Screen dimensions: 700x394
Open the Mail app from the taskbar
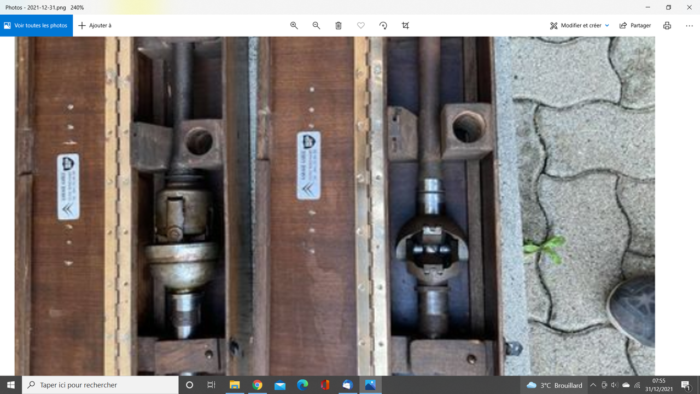click(280, 385)
